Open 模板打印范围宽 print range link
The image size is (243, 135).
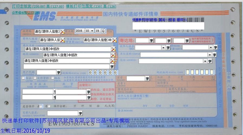click(91, 6)
